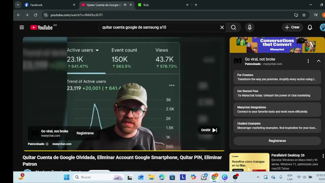Image resolution: width=325 pixels, height=183 pixels.
Task: Open the volume speaker tray icon
Action: (304, 177)
